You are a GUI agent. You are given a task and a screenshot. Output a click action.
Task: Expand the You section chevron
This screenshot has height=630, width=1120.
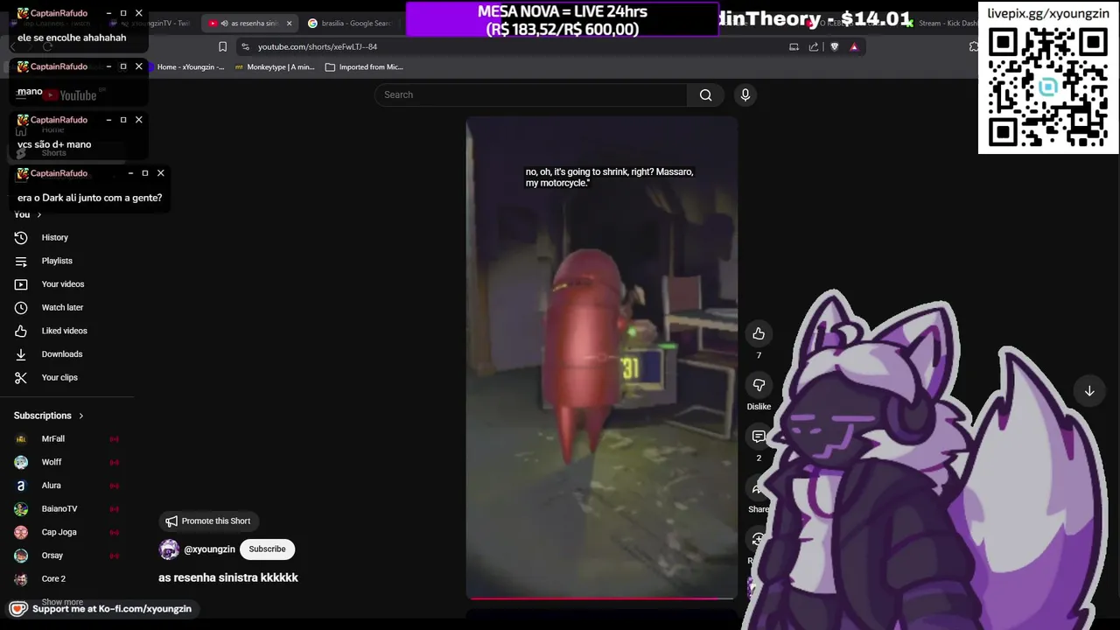38,214
